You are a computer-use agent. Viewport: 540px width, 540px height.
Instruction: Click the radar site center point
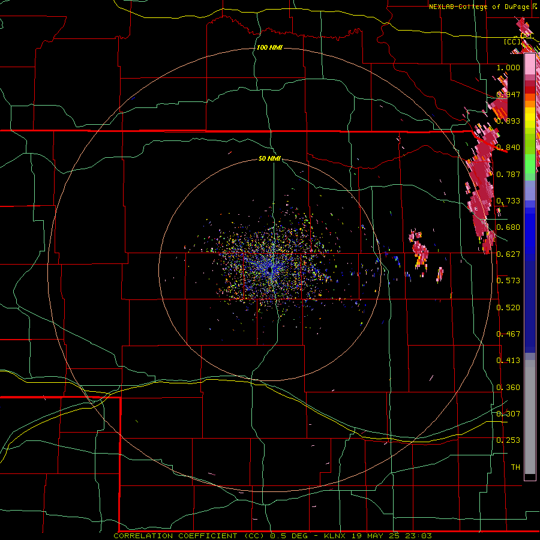click(x=270, y=271)
